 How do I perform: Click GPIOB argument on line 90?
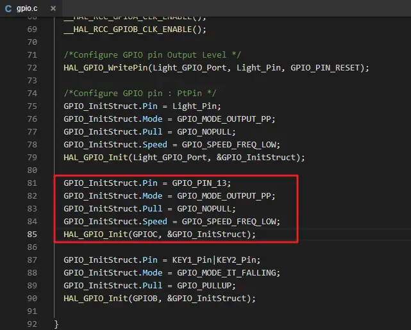(145, 299)
